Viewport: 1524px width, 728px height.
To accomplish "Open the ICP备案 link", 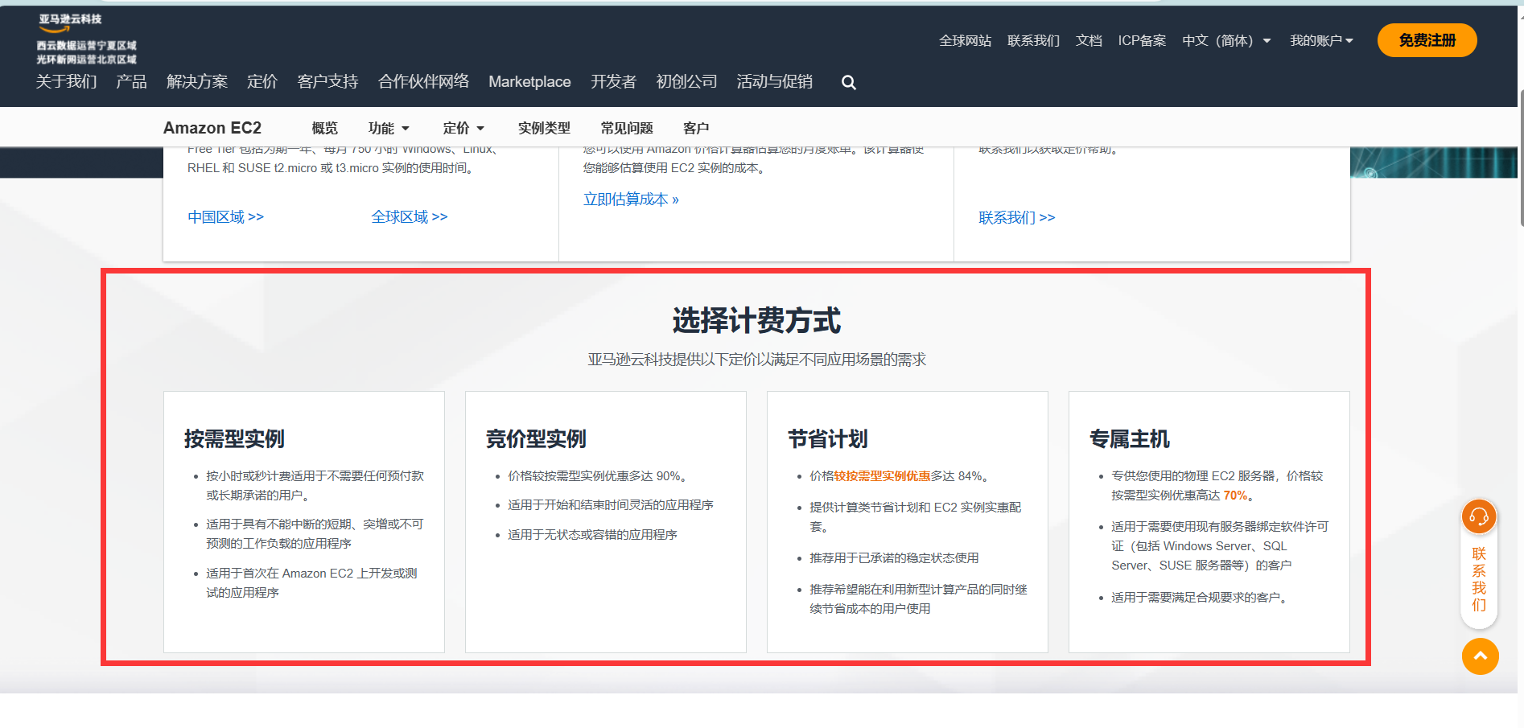I will point(1142,40).
